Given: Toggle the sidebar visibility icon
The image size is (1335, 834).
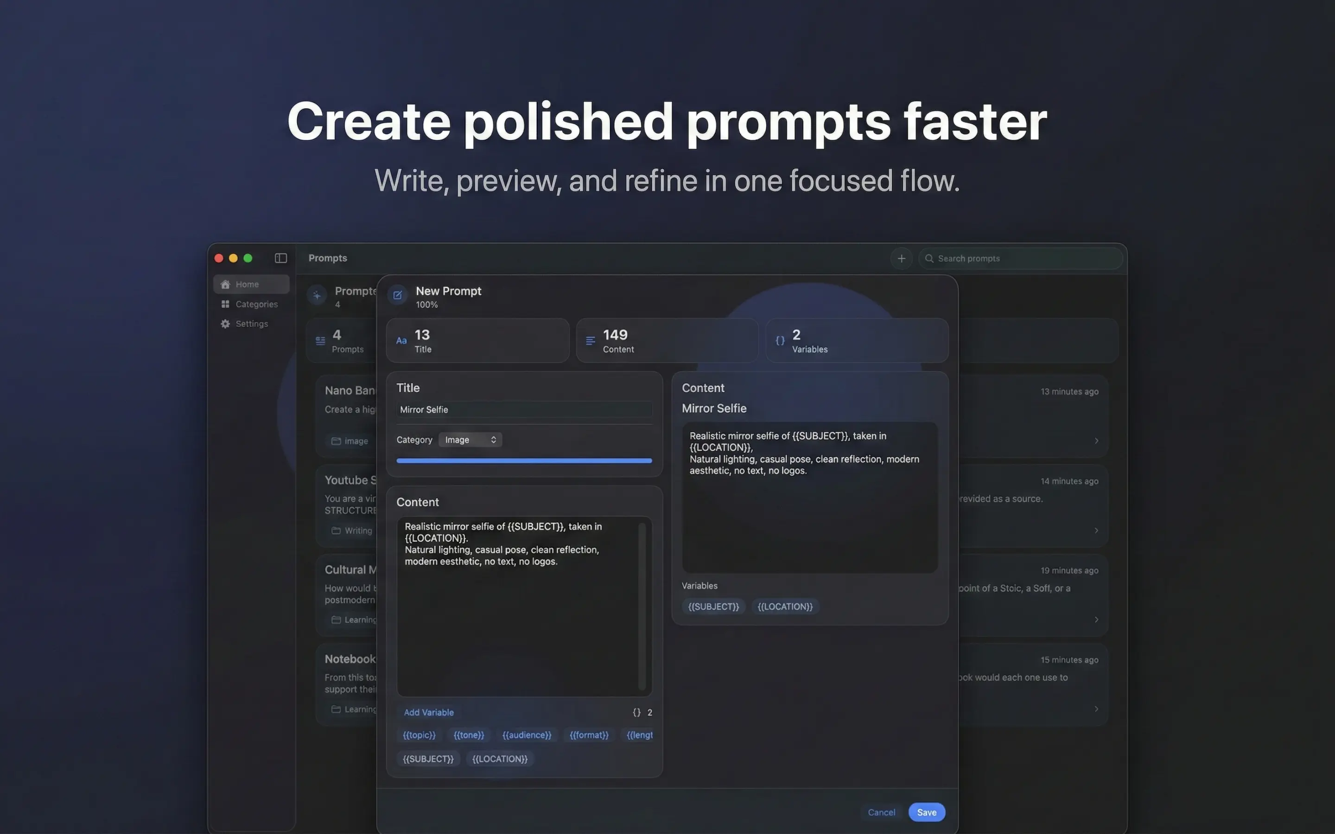Looking at the screenshot, I should (x=281, y=258).
